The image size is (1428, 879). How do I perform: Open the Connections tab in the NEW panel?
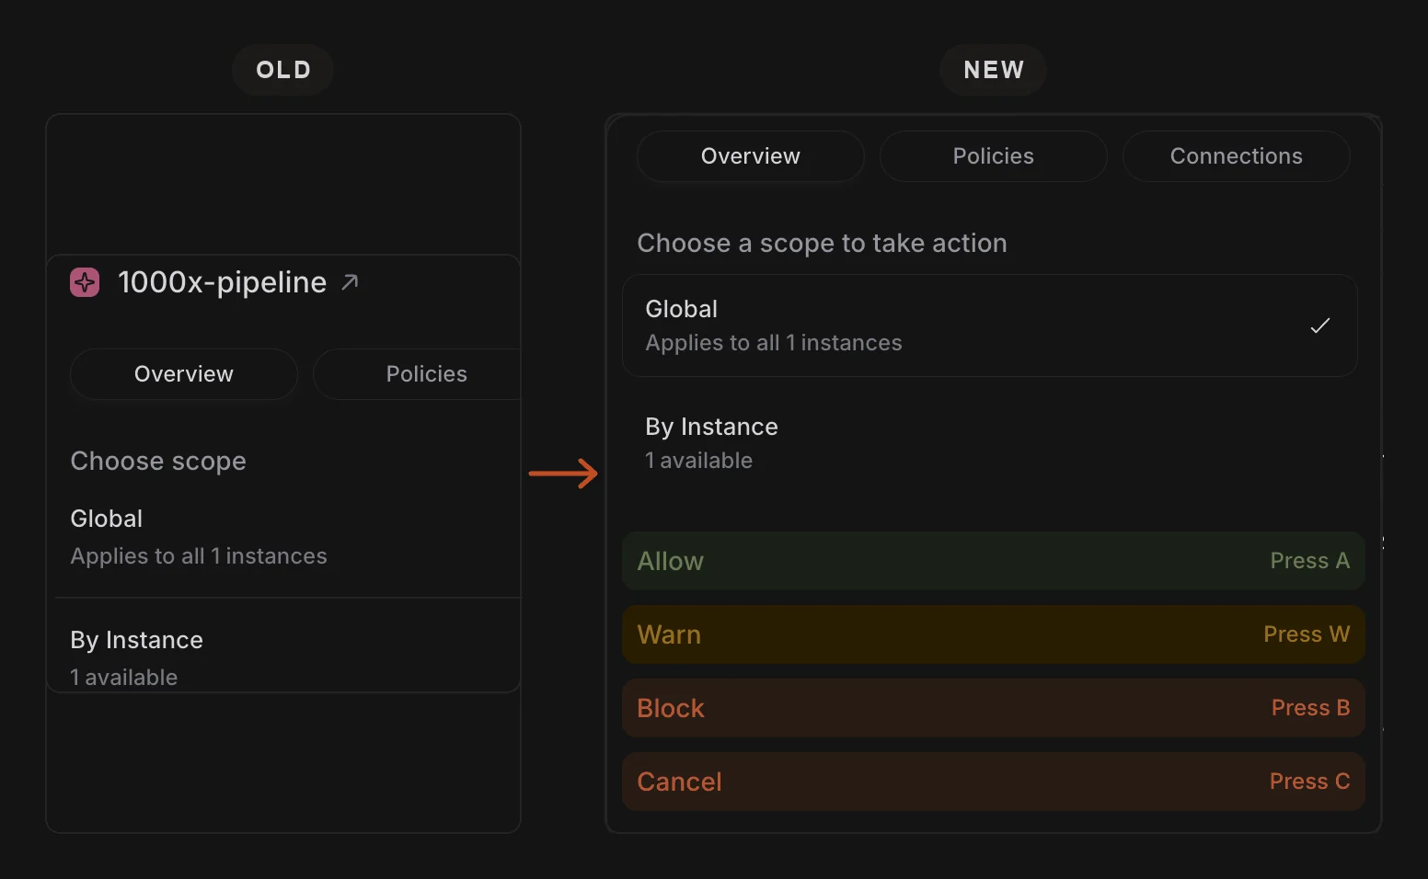[1237, 156]
